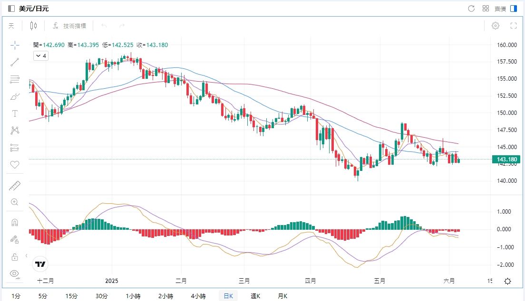The width and height of the screenshot is (525, 301).
Task: Click the zoom in magnifier tool
Action: pyautogui.click(x=15, y=202)
